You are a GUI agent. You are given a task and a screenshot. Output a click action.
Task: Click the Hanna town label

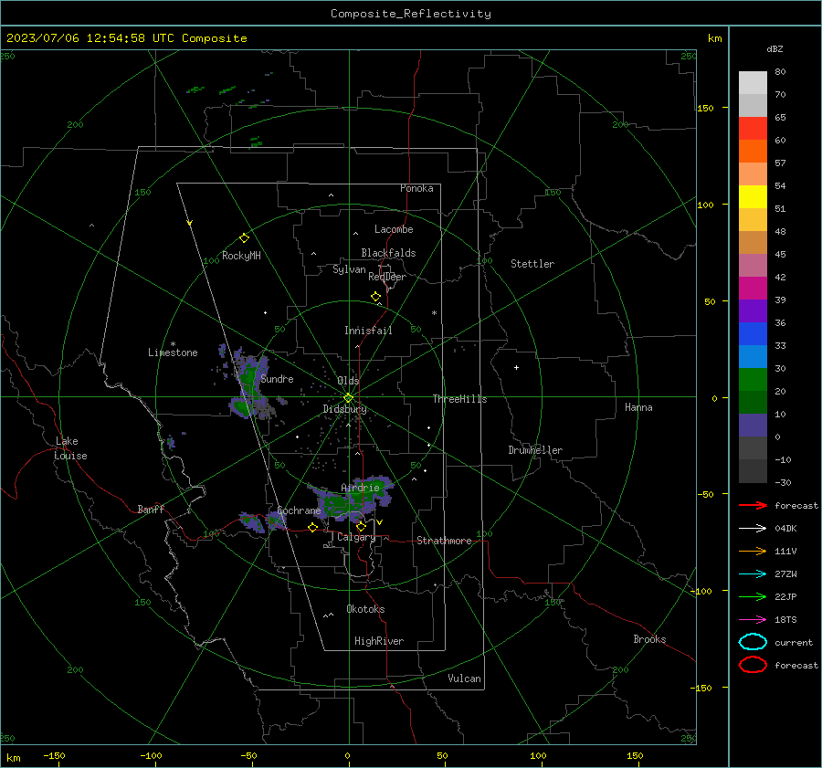pos(638,407)
